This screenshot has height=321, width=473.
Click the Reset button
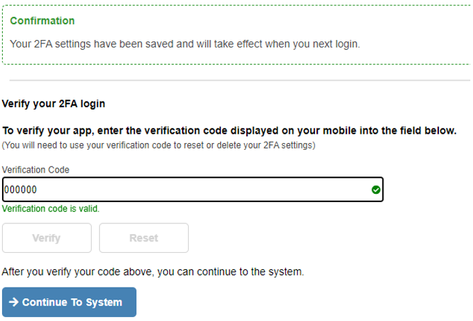click(x=144, y=238)
